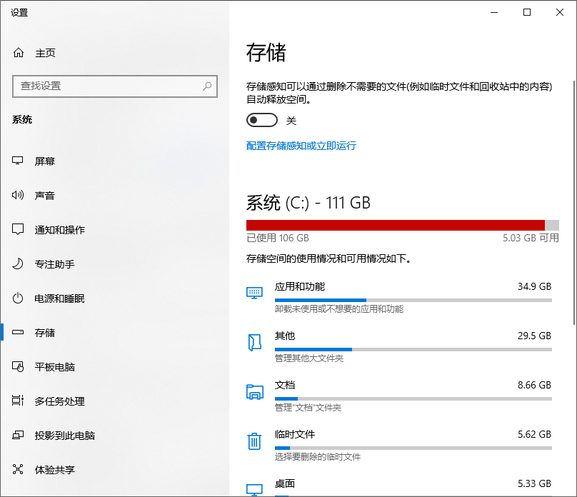Screen dimensions: 577x497
Task: Click the keyboard icon for 应用和功能
Action: tap(254, 293)
